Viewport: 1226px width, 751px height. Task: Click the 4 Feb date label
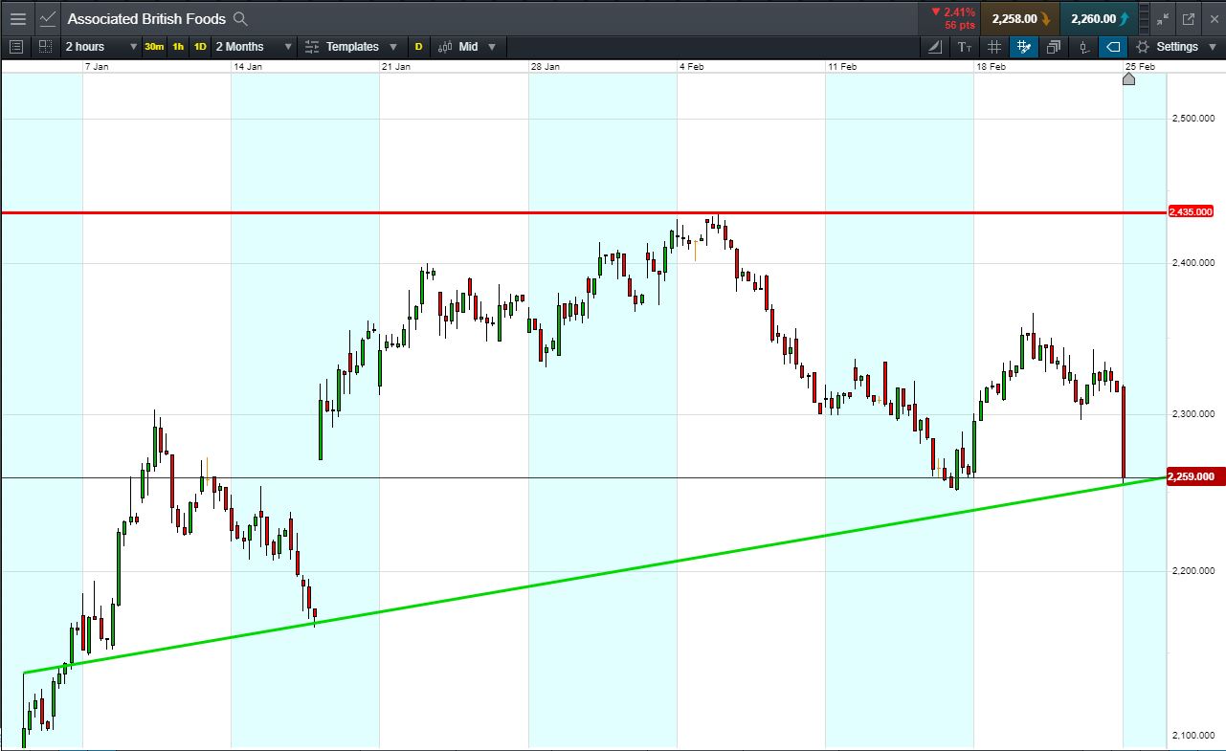[x=692, y=66]
